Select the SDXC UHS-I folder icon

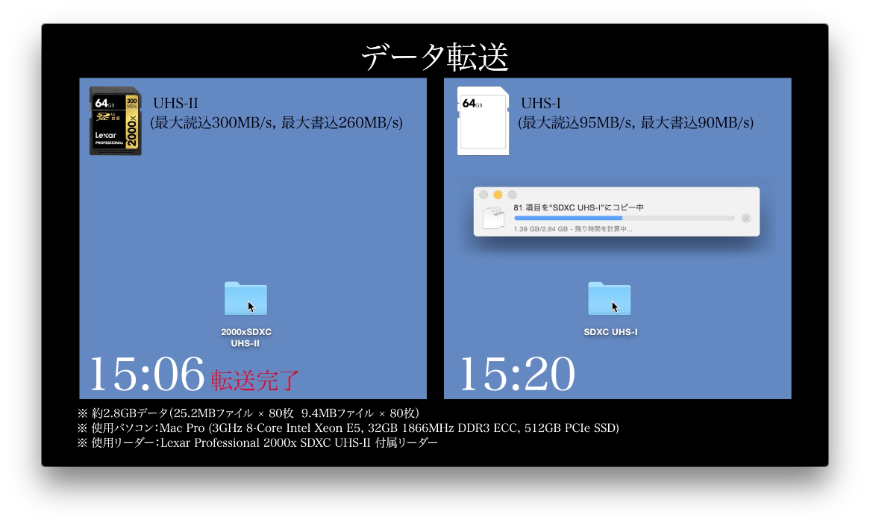[609, 298]
